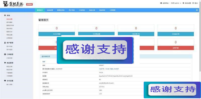Click the person icon beside 用户管理
This screenshot has height=99, width=201.
tap(5, 43)
